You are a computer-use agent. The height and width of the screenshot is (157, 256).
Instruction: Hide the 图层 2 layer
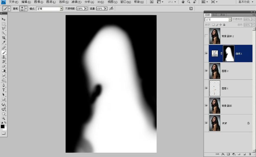[x=206, y=71]
